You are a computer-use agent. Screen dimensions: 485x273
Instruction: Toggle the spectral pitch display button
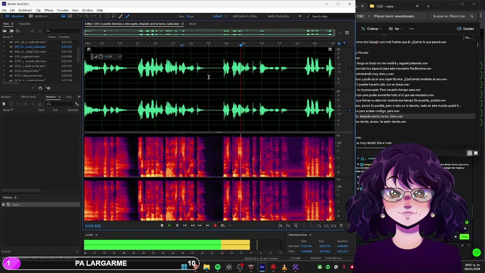coord(70,16)
